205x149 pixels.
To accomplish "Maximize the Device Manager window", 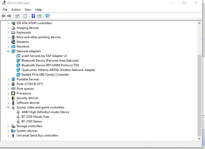I will pos(184,3).
